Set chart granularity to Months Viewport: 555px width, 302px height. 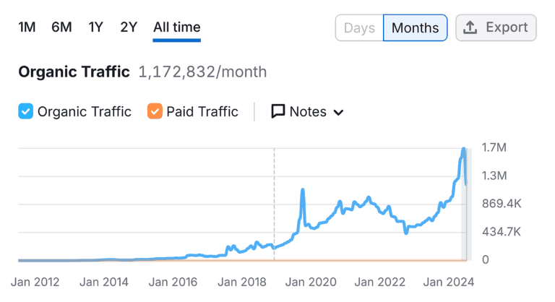click(415, 28)
